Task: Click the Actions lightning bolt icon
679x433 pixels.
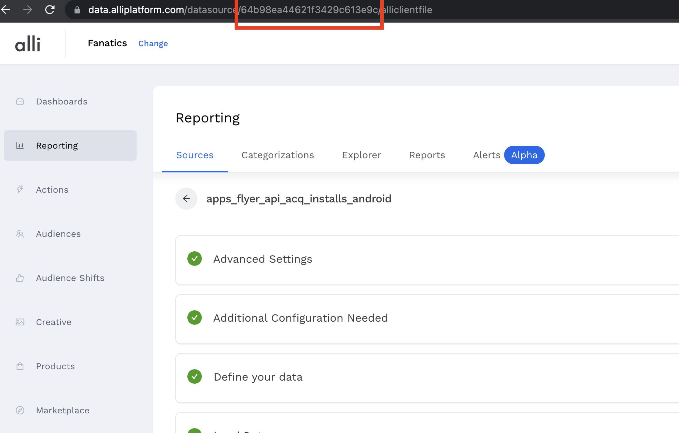Action: tap(20, 190)
